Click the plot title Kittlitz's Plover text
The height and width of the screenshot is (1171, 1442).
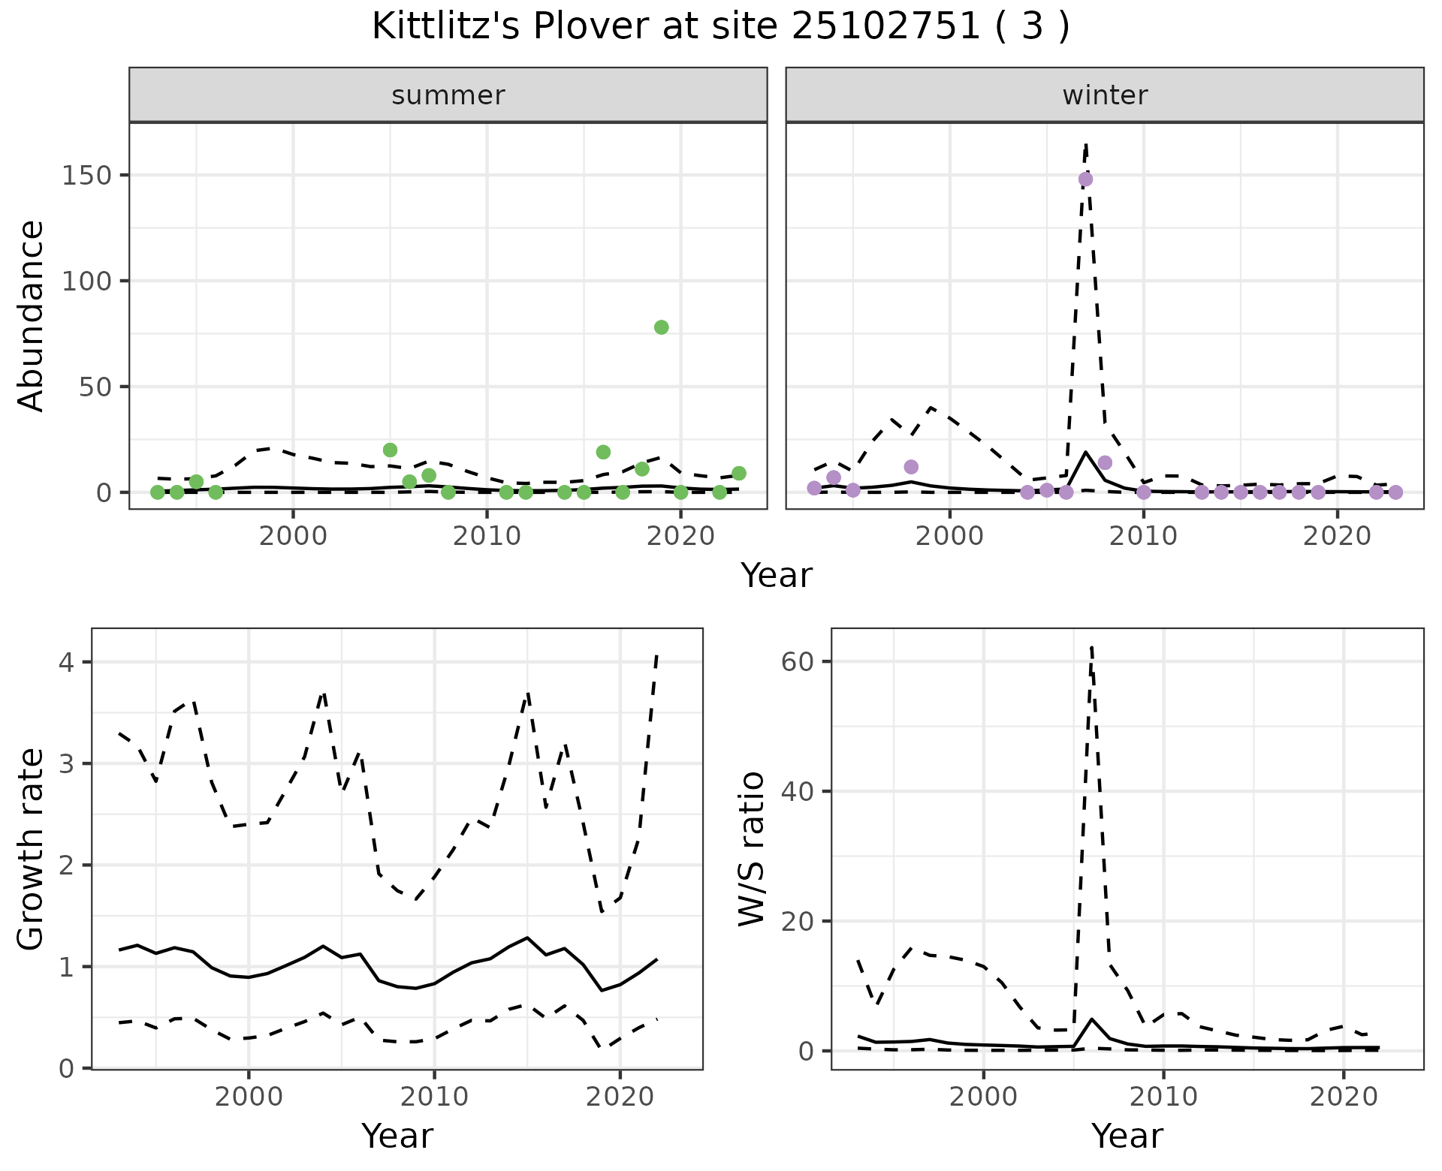719,27
